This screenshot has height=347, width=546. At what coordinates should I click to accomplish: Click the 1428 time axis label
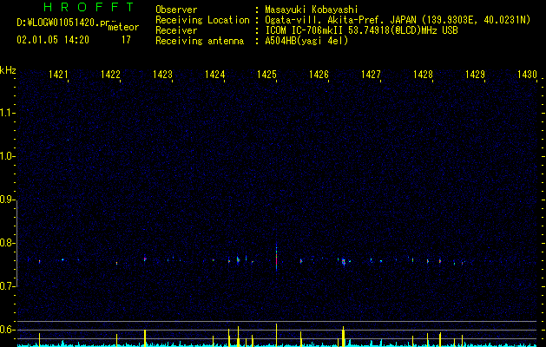coord(423,74)
